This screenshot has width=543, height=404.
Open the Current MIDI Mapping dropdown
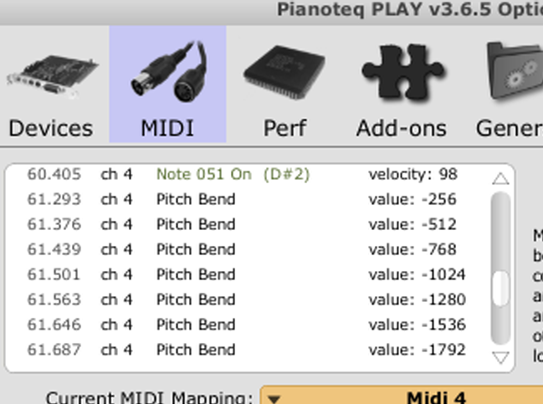click(x=402, y=398)
